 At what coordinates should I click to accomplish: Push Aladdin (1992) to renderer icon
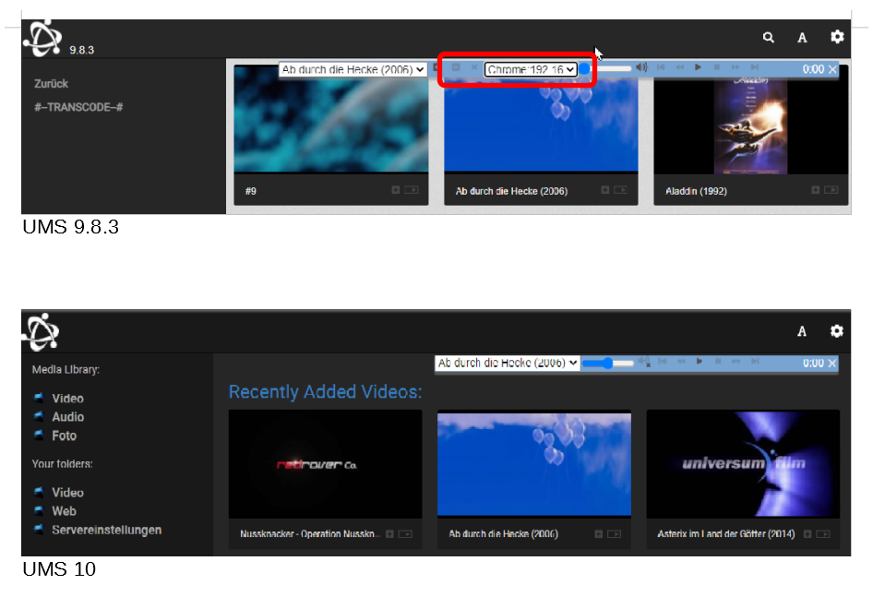point(831,190)
